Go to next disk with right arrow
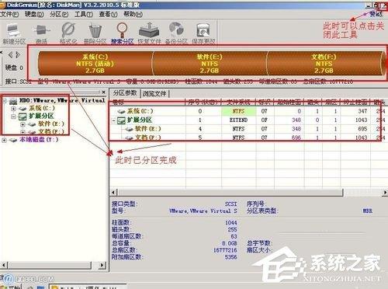The height and width of the screenshot is (289, 388). 18,54
